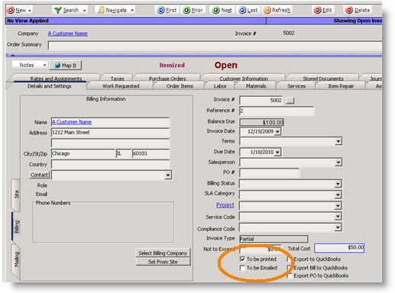Open the Due Date picker dropdown
395x293 pixels.
[x=277, y=153]
